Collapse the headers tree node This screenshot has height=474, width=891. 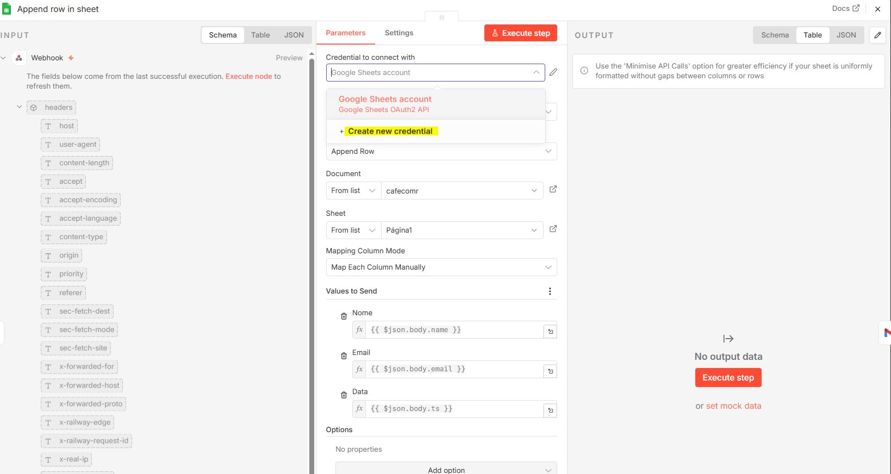20,107
